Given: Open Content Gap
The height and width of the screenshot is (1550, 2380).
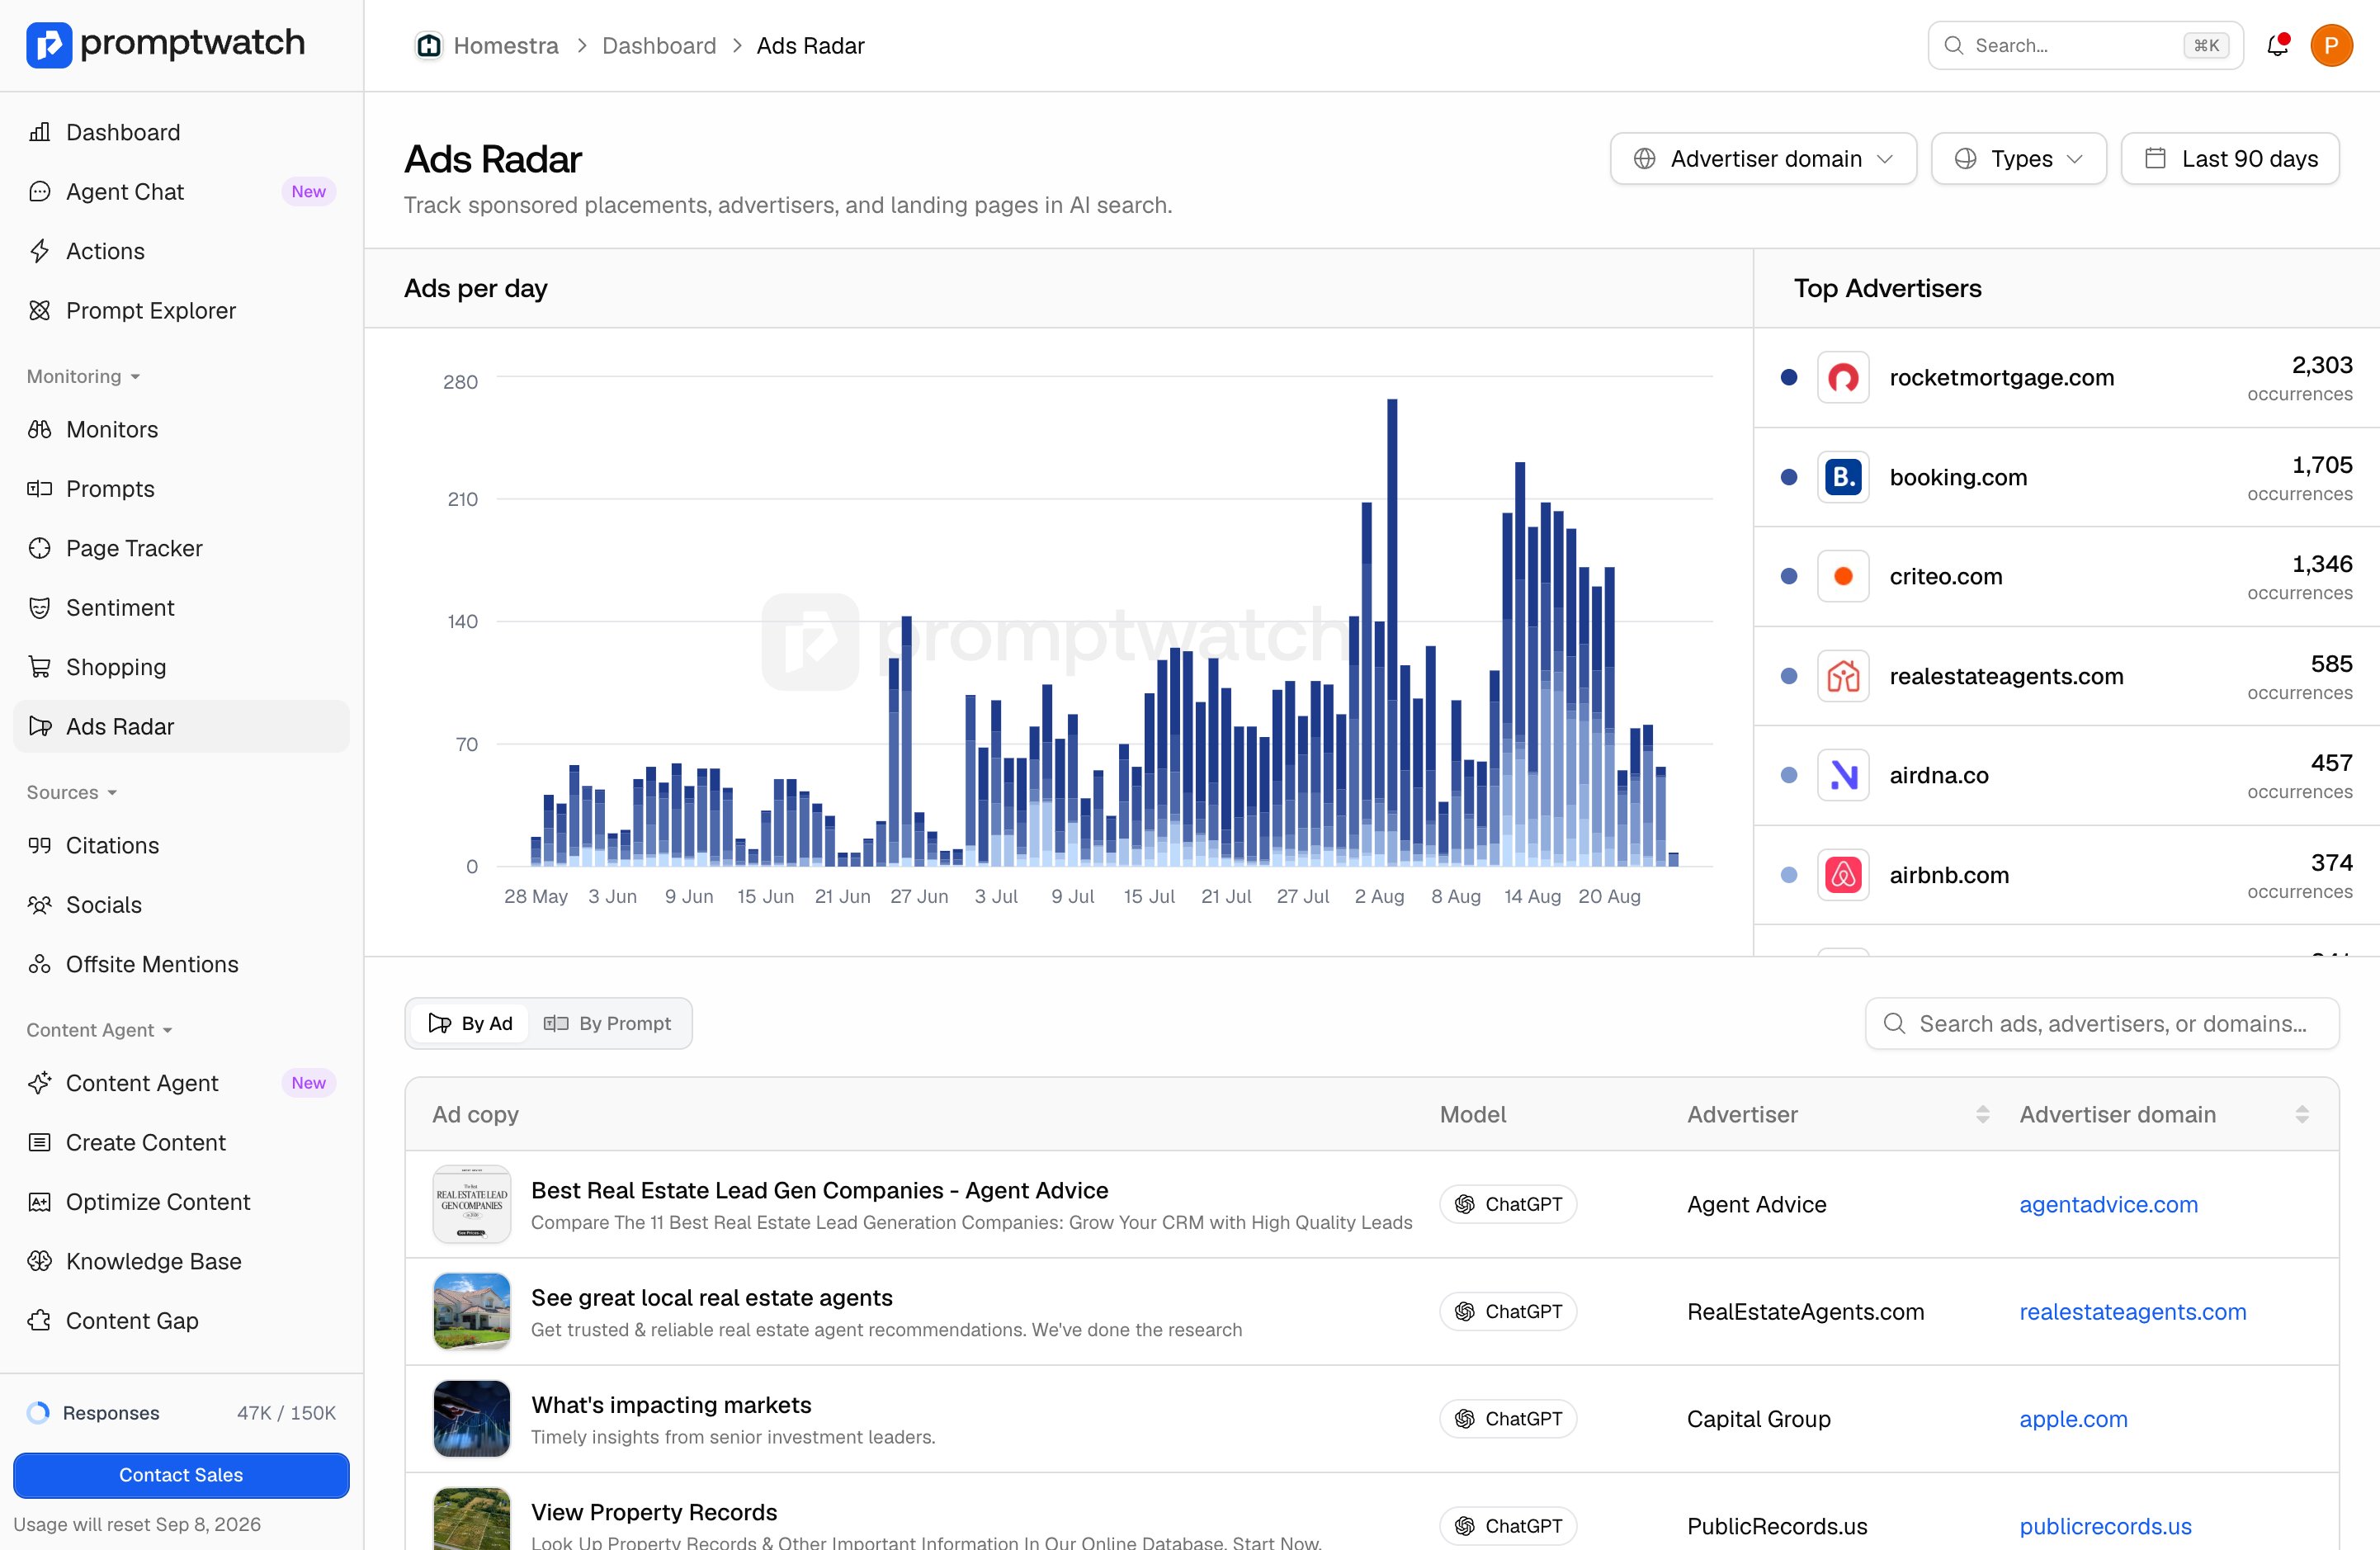Looking at the screenshot, I should [181, 1320].
